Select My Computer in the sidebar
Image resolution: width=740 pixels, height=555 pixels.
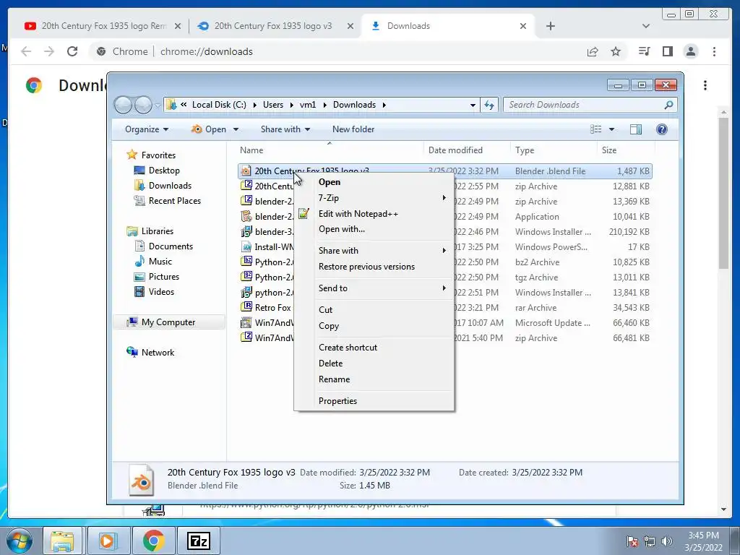click(168, 322)
